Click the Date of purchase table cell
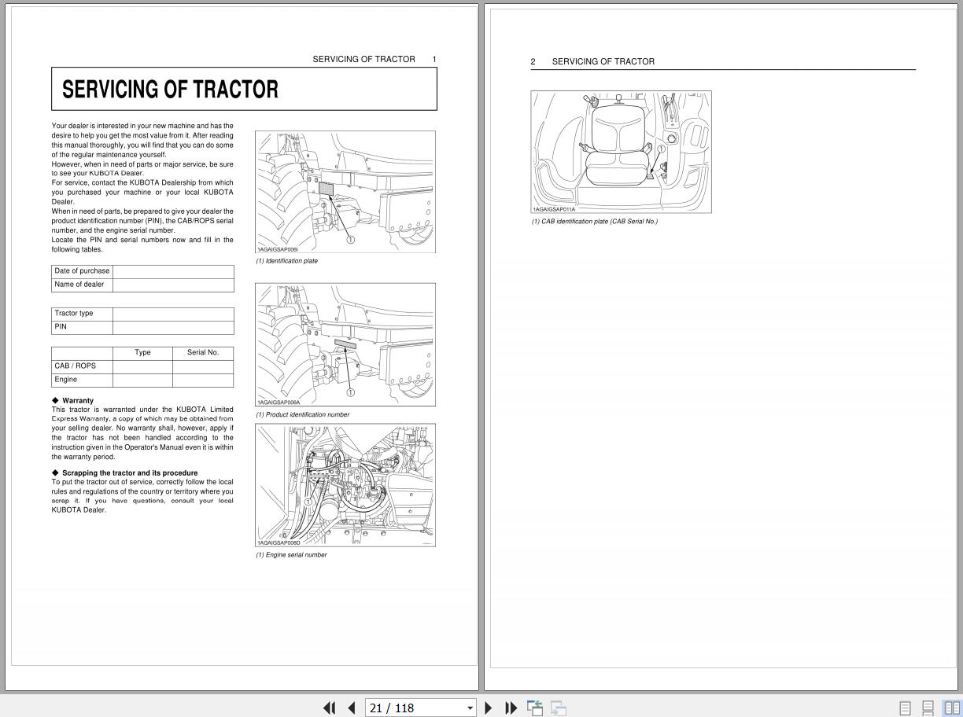The image size is (963, 717). [82, 270]
